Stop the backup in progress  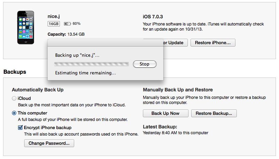[x=144, y=64]
